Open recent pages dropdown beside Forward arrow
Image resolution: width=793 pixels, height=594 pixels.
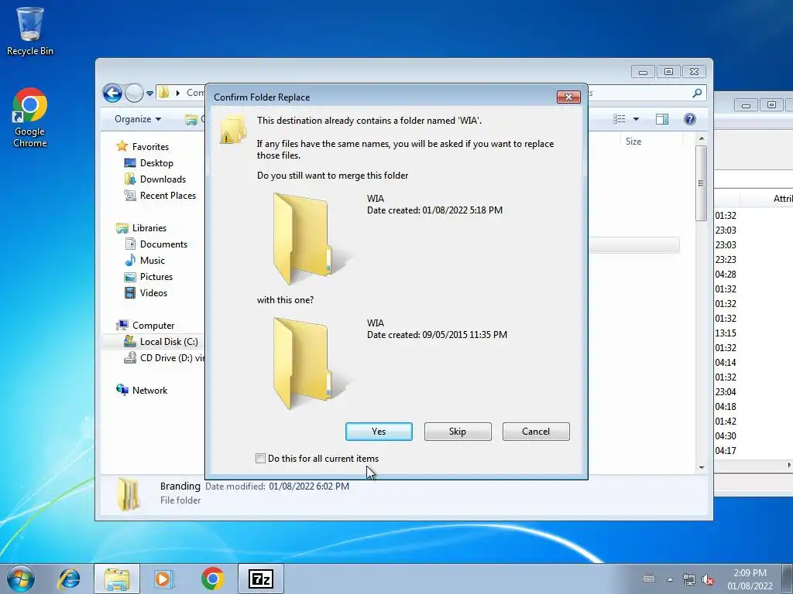[149, 94]
